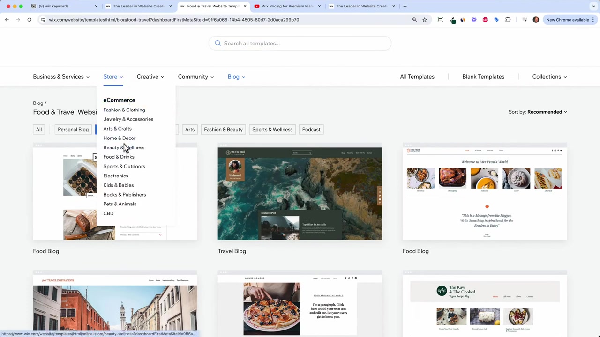Open the tab search dropdown arrow

tap(594, 6)
